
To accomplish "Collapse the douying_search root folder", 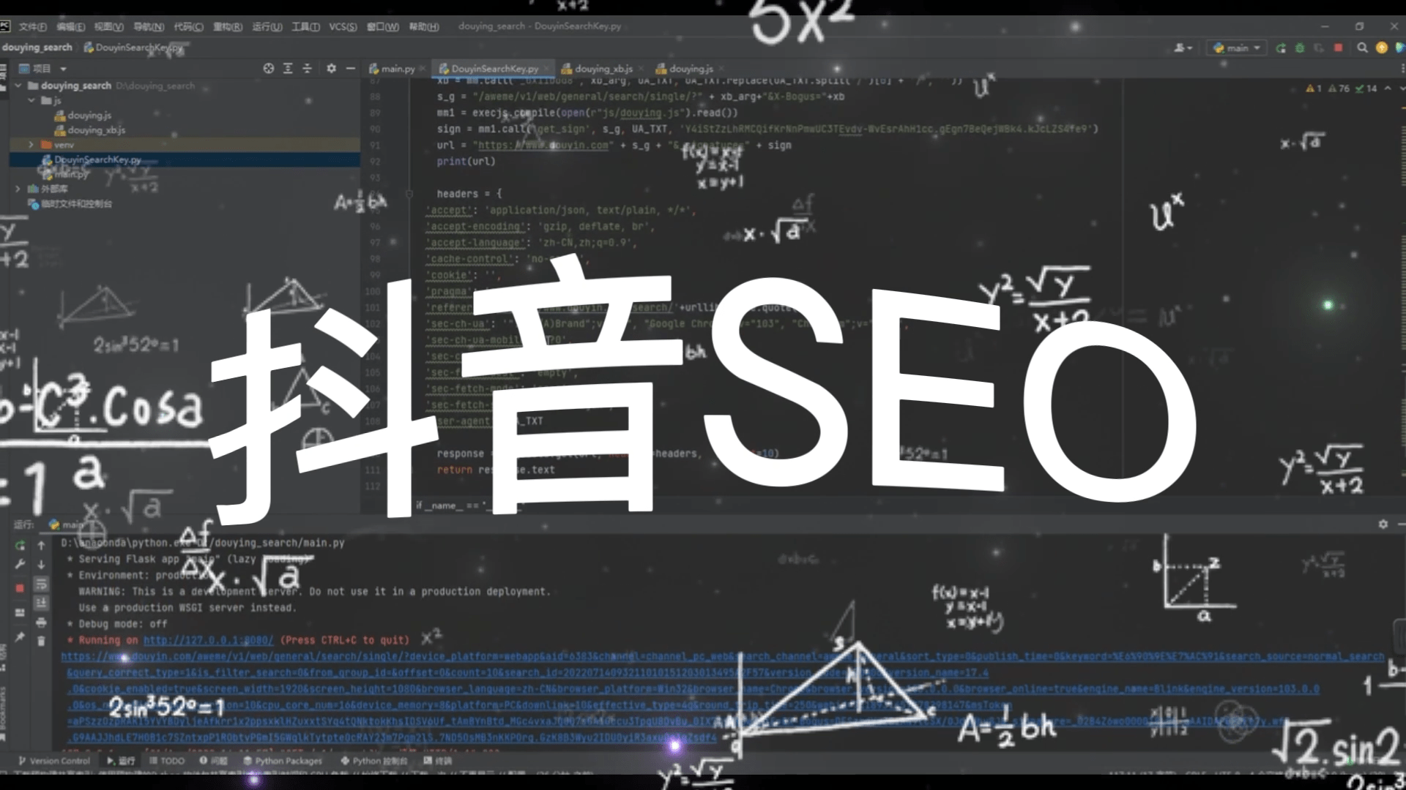I will point(18,86).
